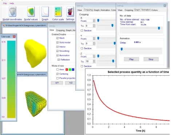
Task: Click the Stop animation button
Action: point(151,59)
